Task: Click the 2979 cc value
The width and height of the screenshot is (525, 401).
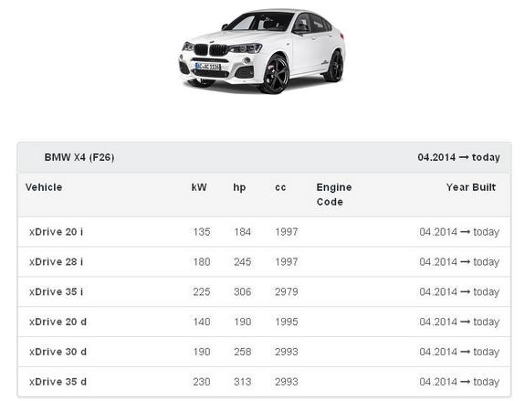Action: click(x=287, y=291)
